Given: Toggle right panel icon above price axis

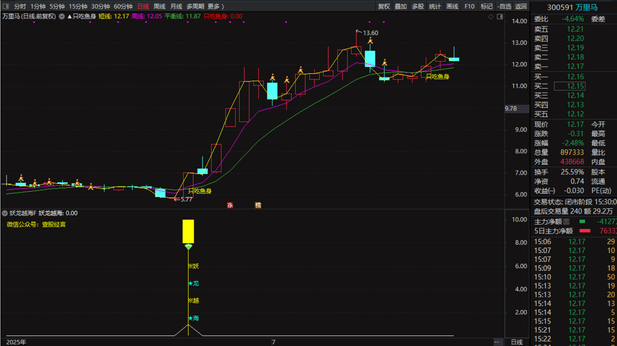Looking at the screenshot, I should point(500,16).
